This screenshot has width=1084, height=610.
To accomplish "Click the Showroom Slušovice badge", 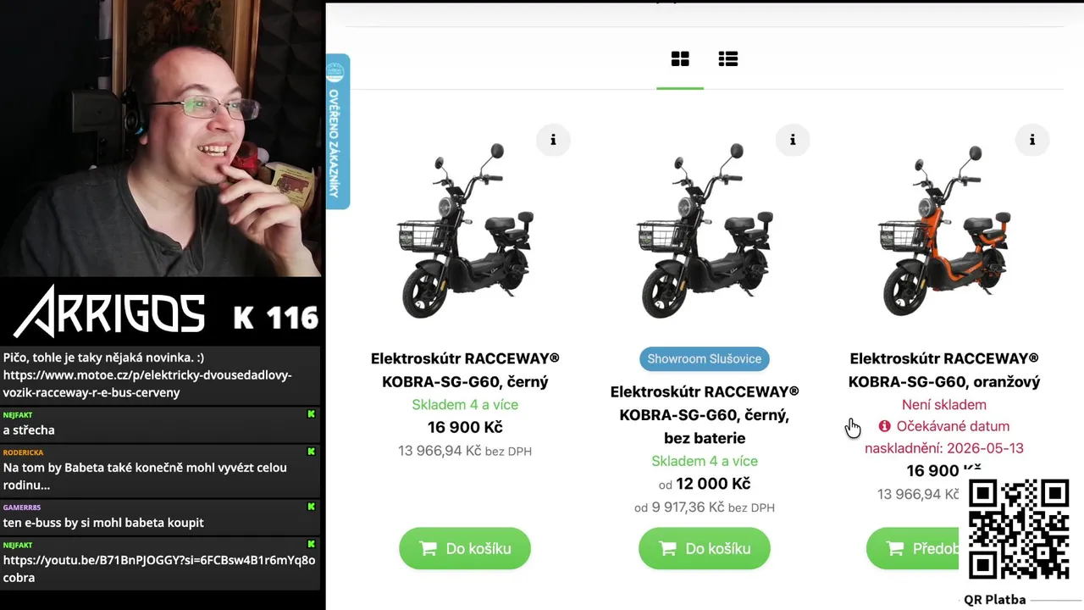I will [705, 358].
